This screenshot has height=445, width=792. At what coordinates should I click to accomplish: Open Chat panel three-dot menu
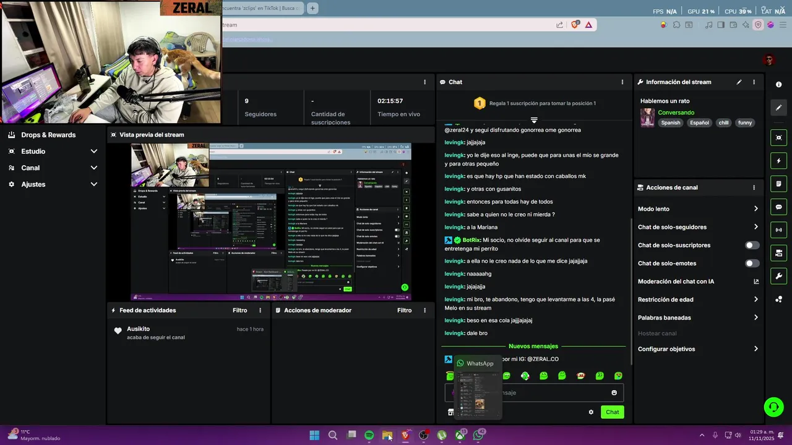point(622,82)
